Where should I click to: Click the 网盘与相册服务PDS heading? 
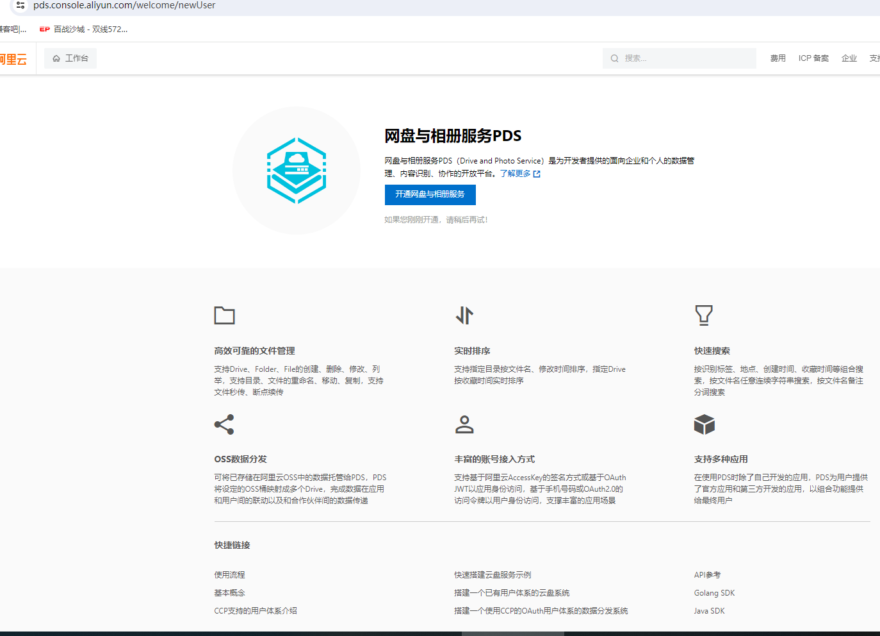453,136
